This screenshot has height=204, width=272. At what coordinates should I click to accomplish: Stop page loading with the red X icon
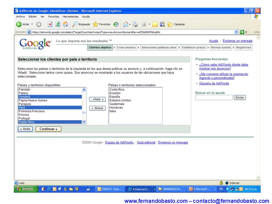point(50,24)
